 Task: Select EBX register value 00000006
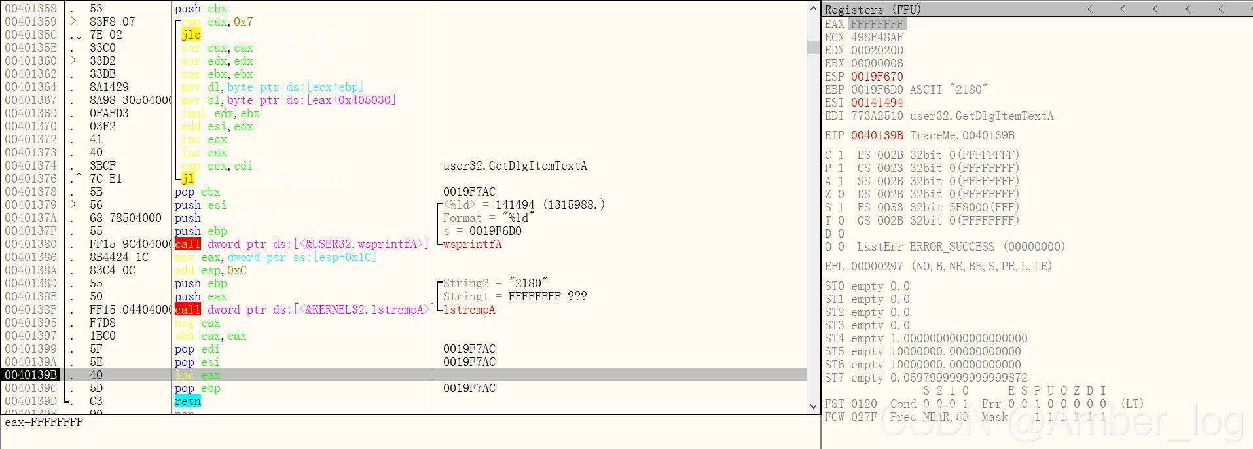[x=877, y=63]
